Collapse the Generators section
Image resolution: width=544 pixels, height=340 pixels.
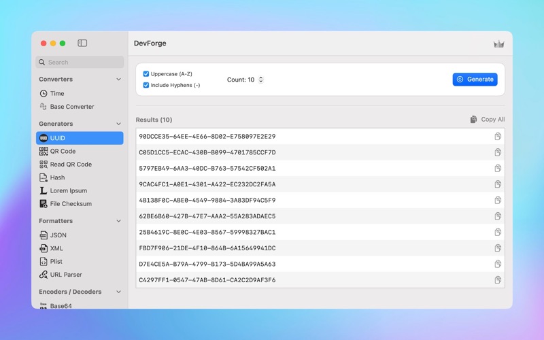click(118, 124)
